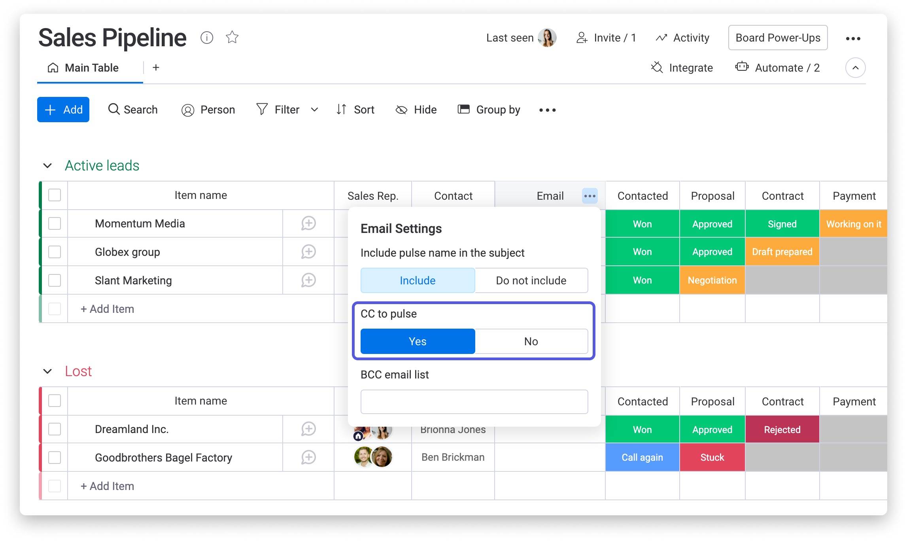
Task: Toggle Include pulse name in subject
Action: [530, 281]
